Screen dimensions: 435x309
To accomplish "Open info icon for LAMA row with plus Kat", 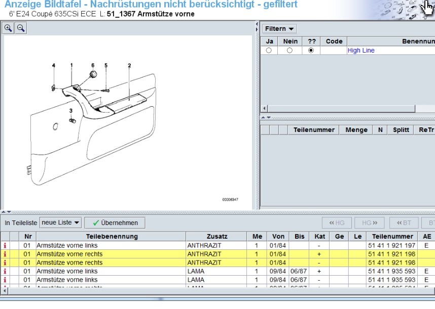I will (5, 271).
